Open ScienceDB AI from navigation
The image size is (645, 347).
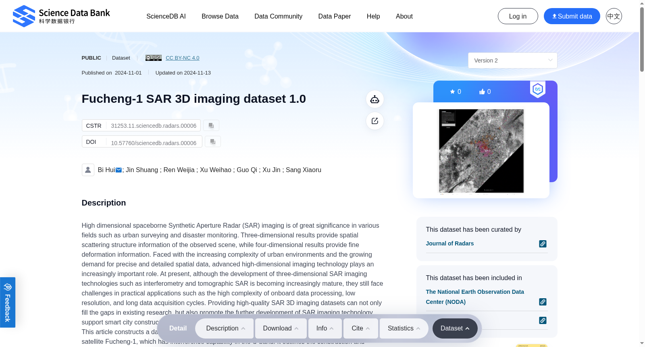(166, 17)
